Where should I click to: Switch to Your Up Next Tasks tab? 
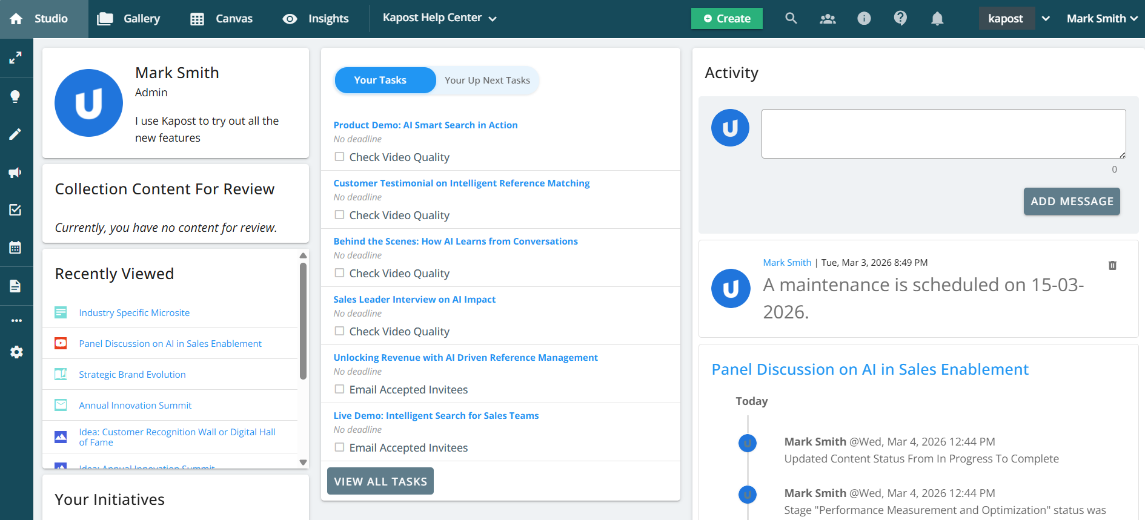[x=486, y=81]
